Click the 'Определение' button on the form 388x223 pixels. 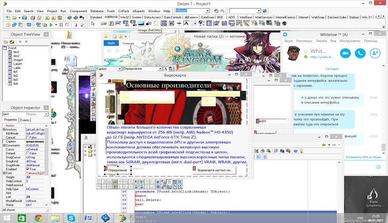[x=118, y=170]
